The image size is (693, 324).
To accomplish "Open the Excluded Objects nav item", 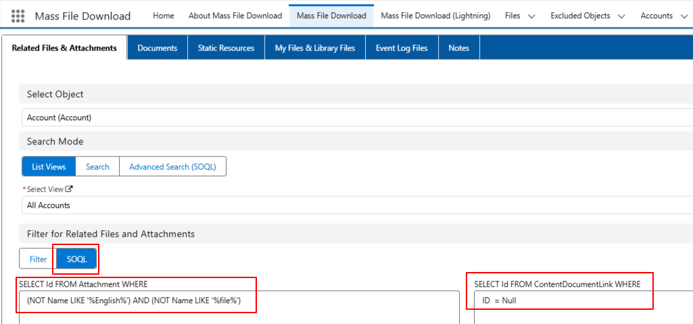I will [x=580, y=16].
